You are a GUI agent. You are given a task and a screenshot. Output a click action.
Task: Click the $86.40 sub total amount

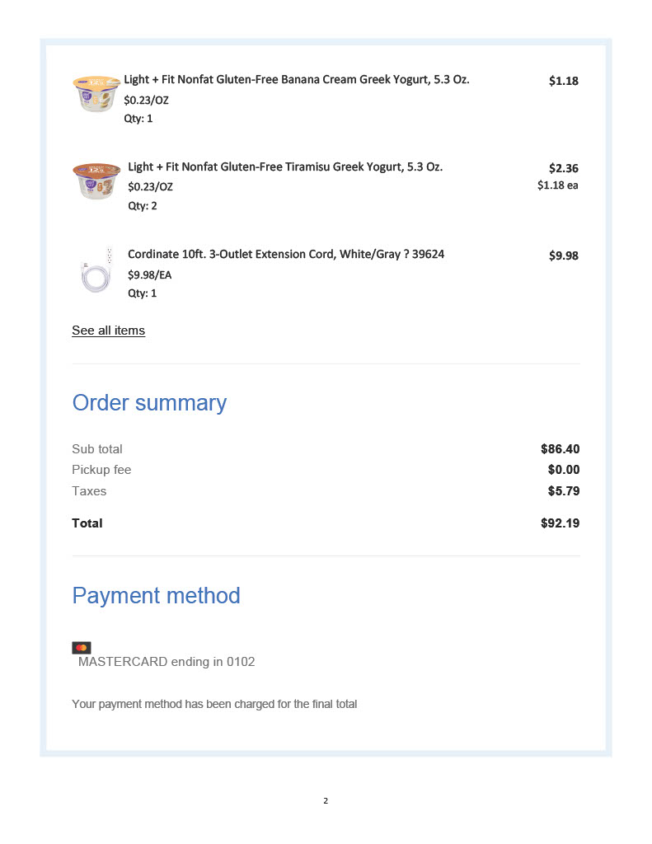coord(561,449)
